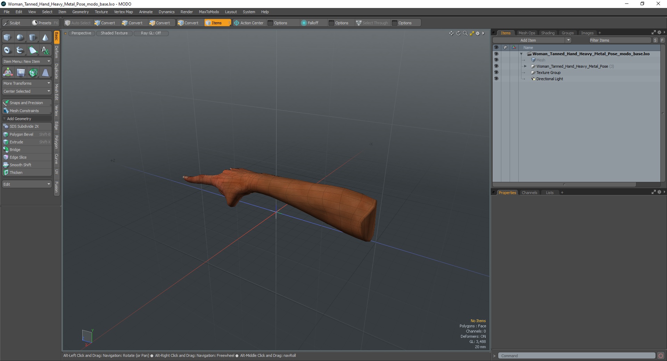Open More Transforms dropdown
The image size is (667, 361).
27,83
